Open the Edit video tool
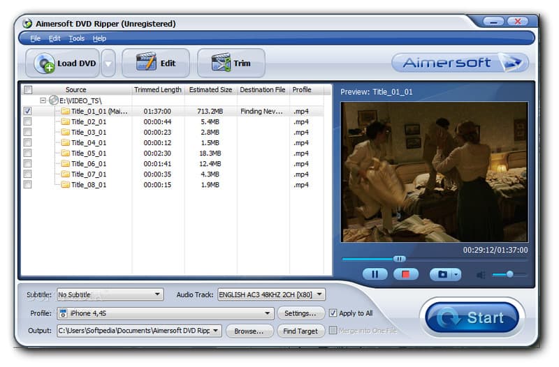This screenshot has height=367, width=559. 156,63
